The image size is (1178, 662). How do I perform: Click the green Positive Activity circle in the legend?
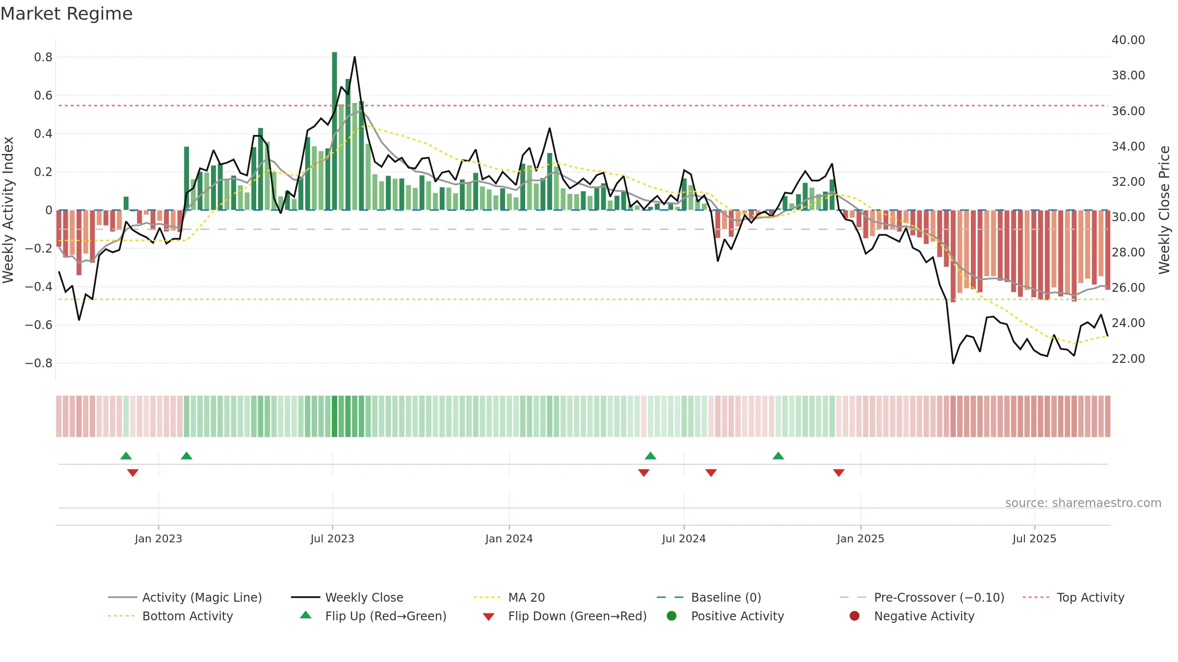tap(672, 616)
